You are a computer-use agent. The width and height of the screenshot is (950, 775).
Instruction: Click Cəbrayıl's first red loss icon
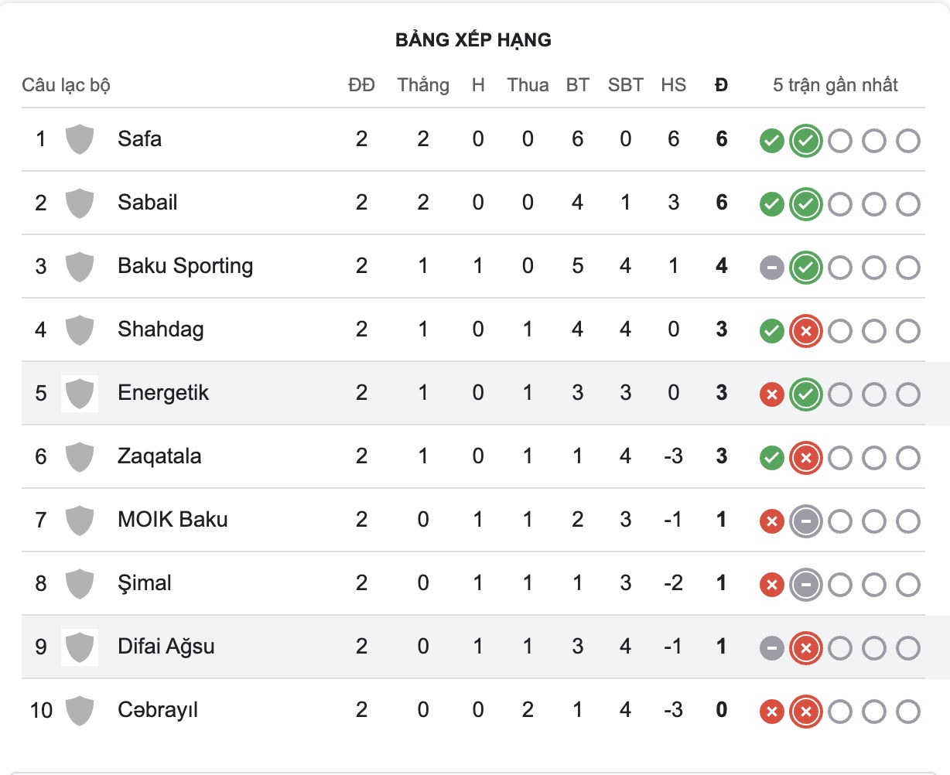771,712
